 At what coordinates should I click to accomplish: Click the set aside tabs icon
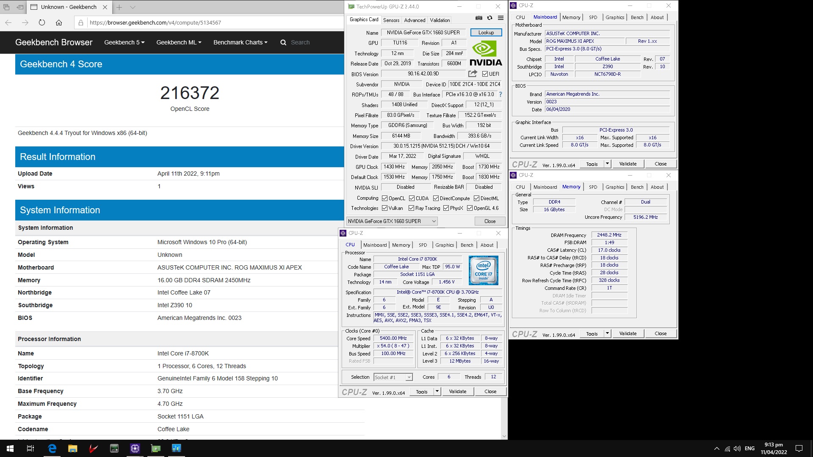pyautogui.click(x=20, y=7)
